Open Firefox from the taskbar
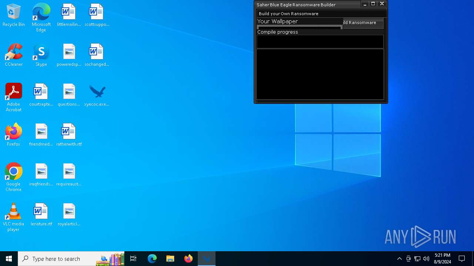Image resolution: width=474 pixels, height=266 pixels. click(188, 259)
